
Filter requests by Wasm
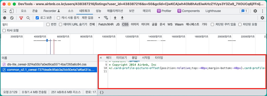(179, 24)
